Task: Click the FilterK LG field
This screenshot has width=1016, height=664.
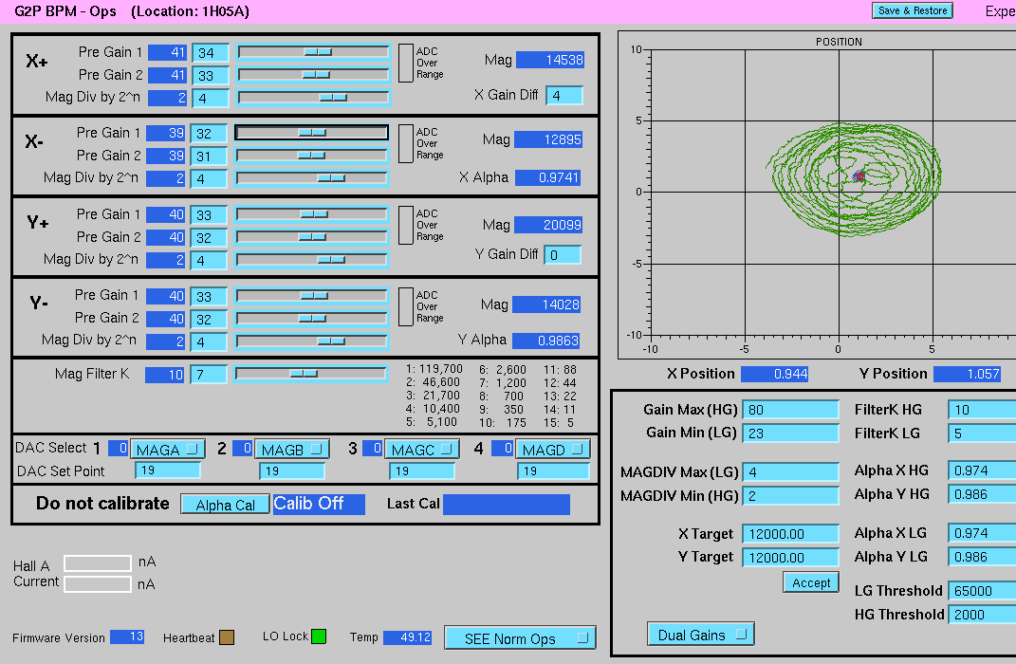Action: 982,433
